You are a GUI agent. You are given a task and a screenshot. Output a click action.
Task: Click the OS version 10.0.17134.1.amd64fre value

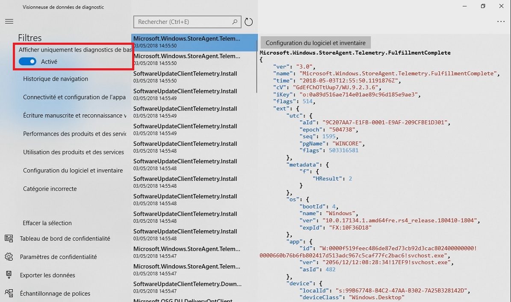coord(399,221)
